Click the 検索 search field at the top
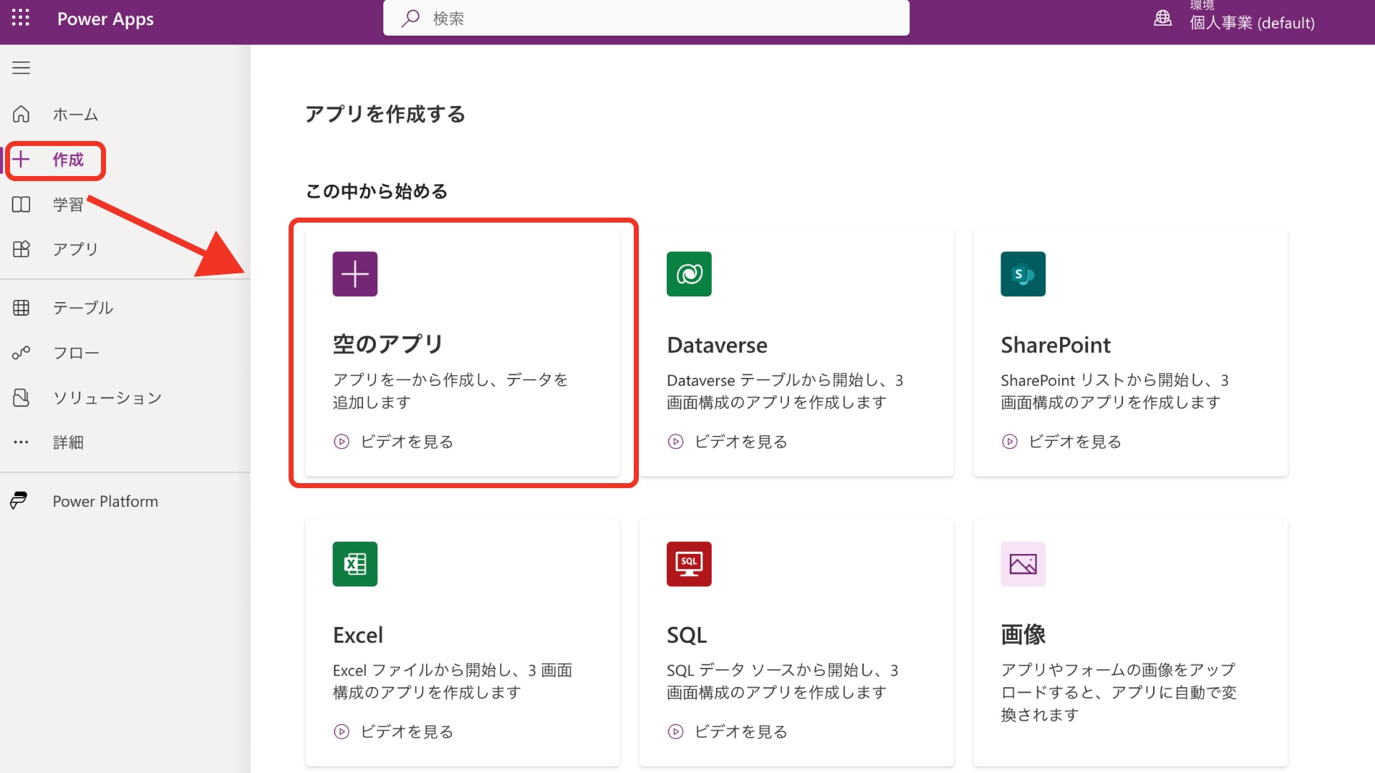Image resolution: width=1375 pixels, height=773 pixels. pos(645,18)
